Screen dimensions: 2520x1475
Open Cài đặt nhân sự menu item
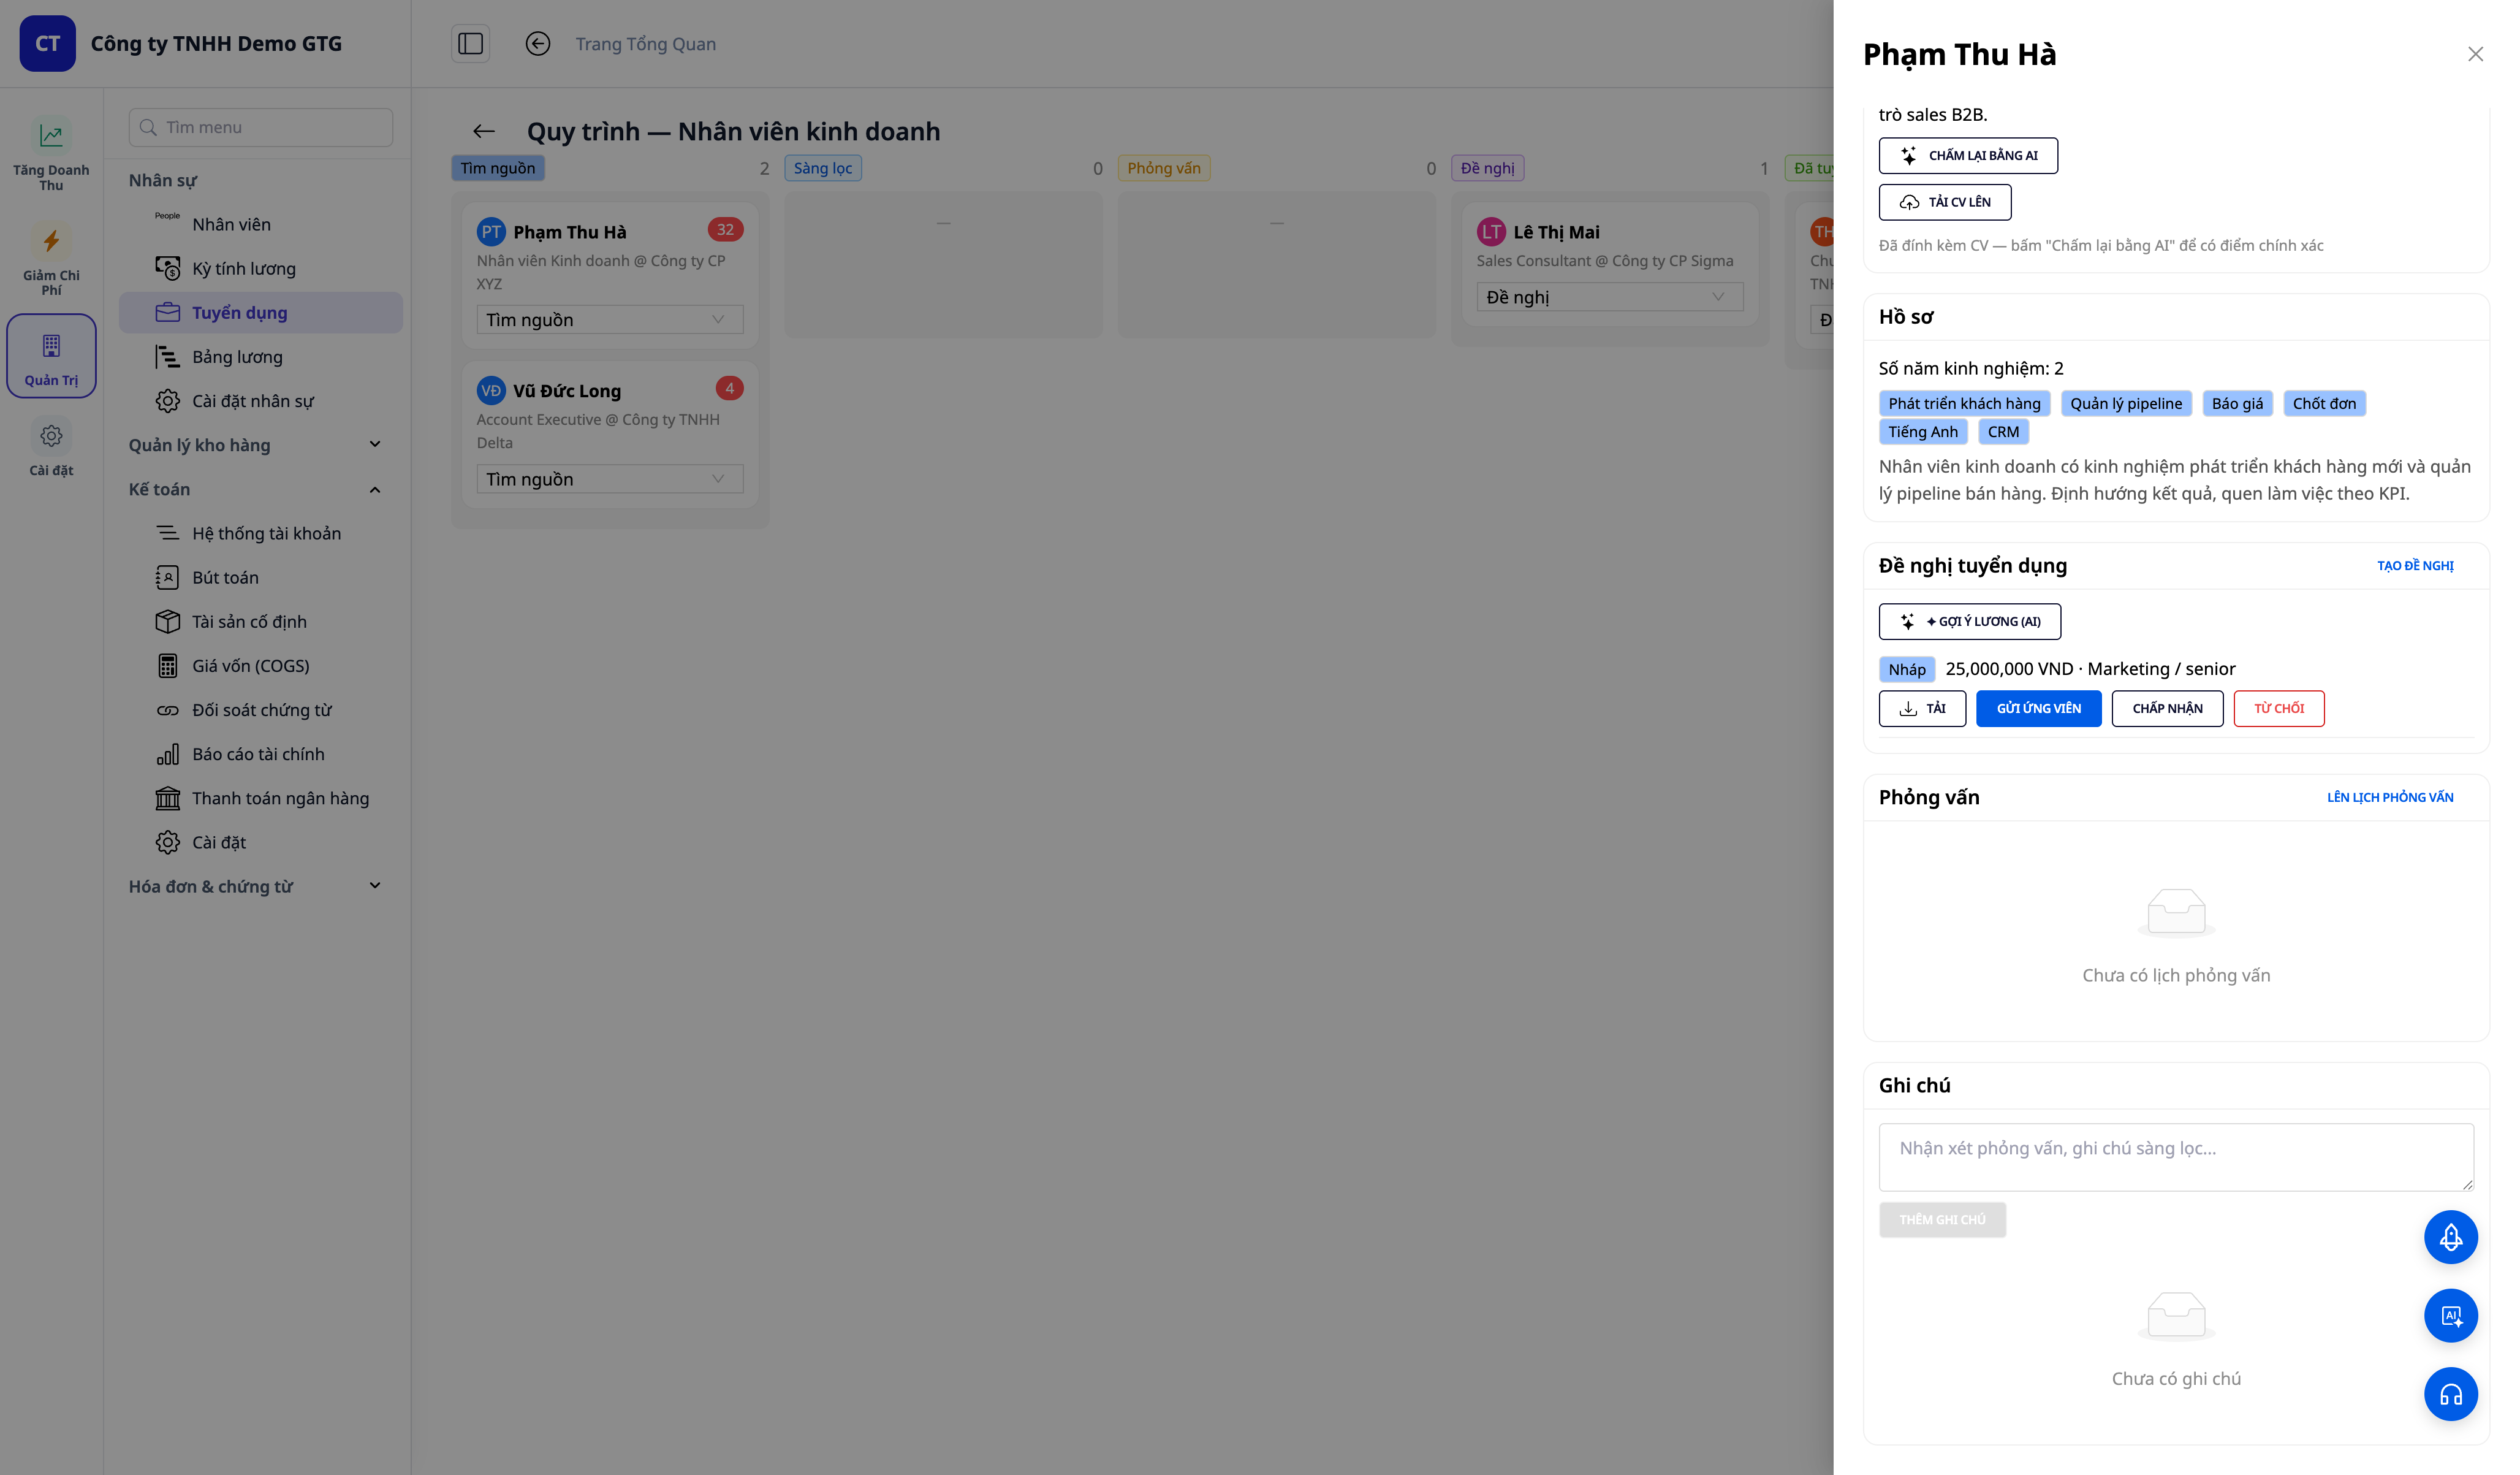point(260,400)
